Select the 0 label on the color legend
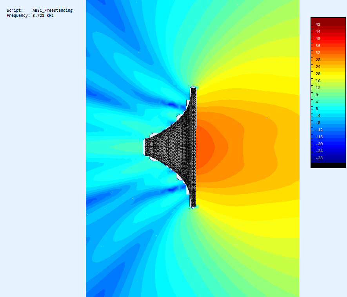347x297 pixels. click(x=317, y=109)
